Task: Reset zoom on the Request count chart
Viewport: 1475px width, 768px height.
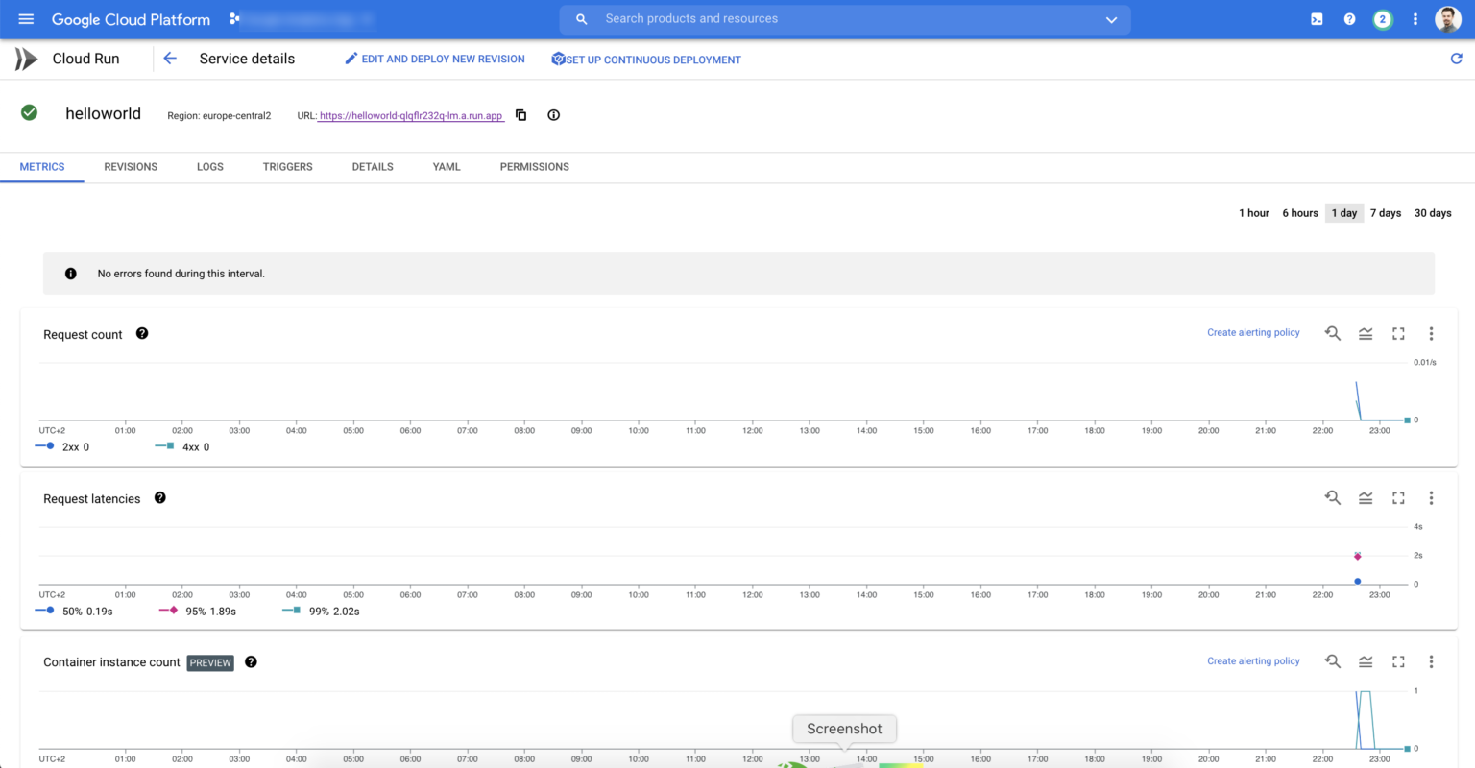Action: tap(1333, 334)
